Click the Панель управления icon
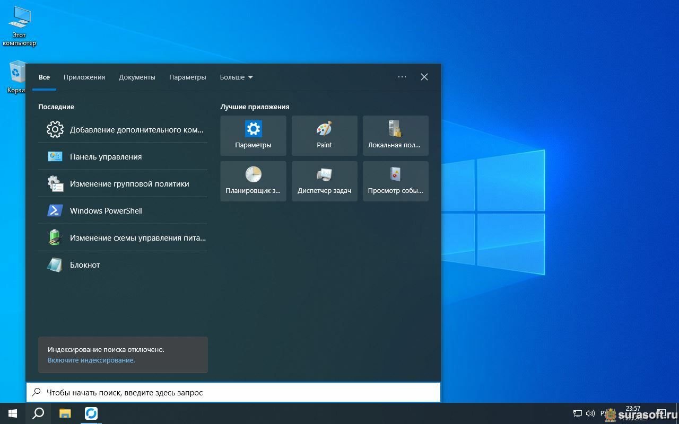 55,156
